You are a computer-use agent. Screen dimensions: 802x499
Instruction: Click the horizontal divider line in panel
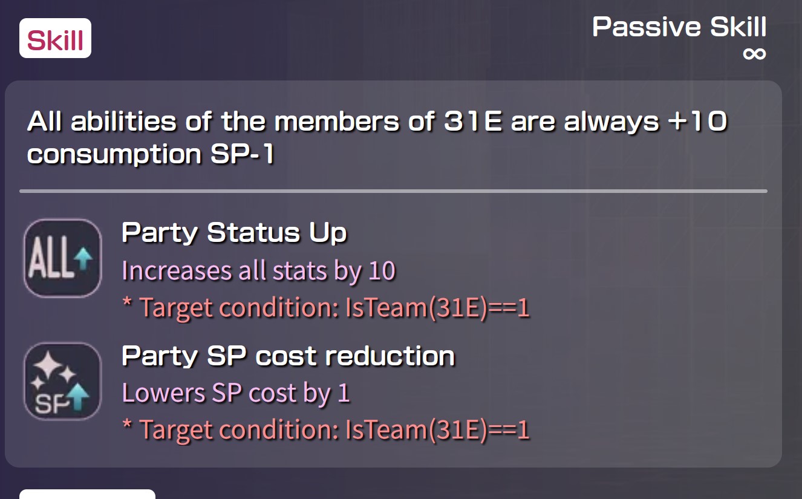click(393, 191)
